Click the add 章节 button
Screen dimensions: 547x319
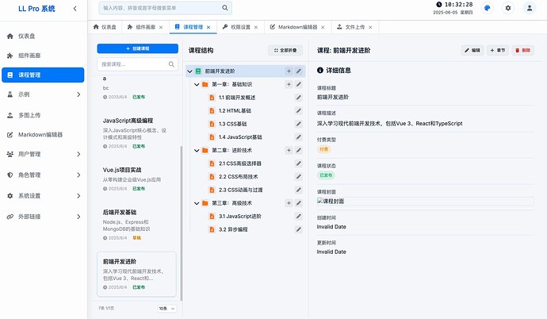498,50
